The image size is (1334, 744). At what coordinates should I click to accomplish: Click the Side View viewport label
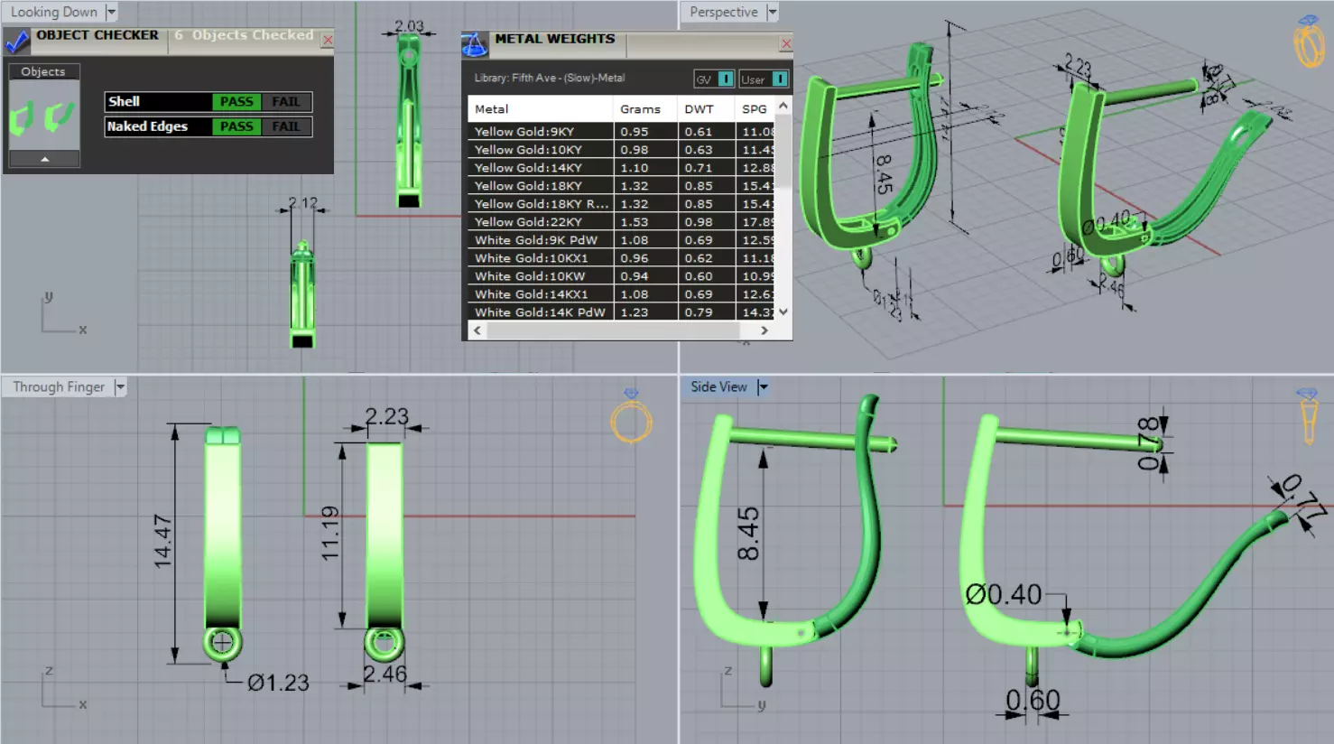[718, 386]
